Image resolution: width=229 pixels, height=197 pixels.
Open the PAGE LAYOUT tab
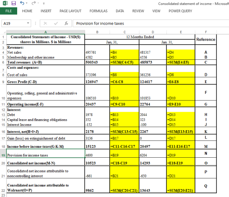point(70,11)
